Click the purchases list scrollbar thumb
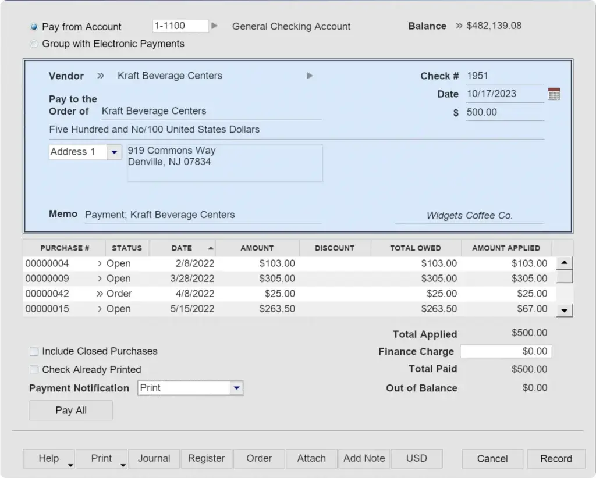This screenshot has height=478, width=596. [565, 276]
